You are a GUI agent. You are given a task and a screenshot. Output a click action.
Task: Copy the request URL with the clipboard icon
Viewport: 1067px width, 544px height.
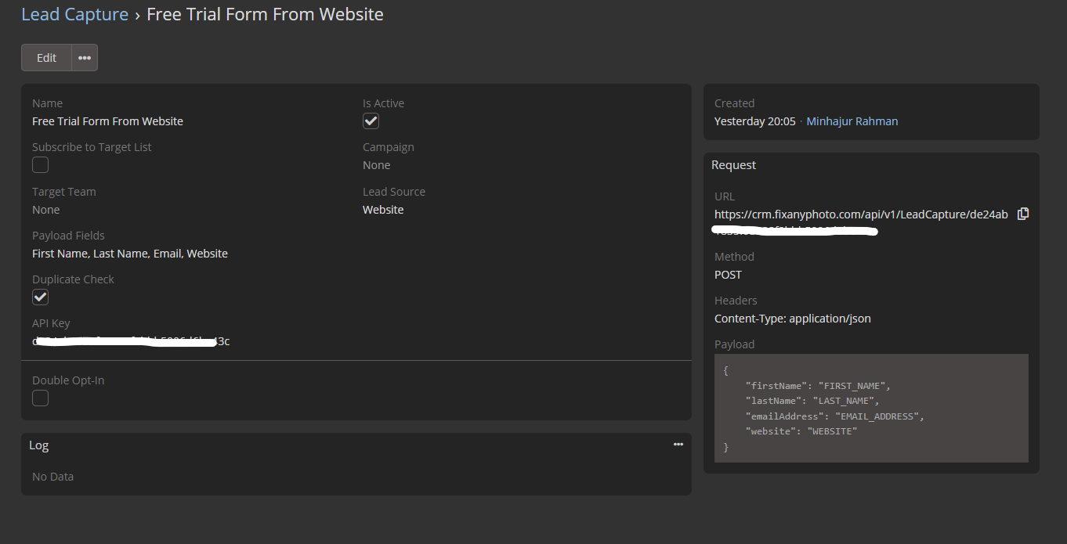coord(1022,214)
